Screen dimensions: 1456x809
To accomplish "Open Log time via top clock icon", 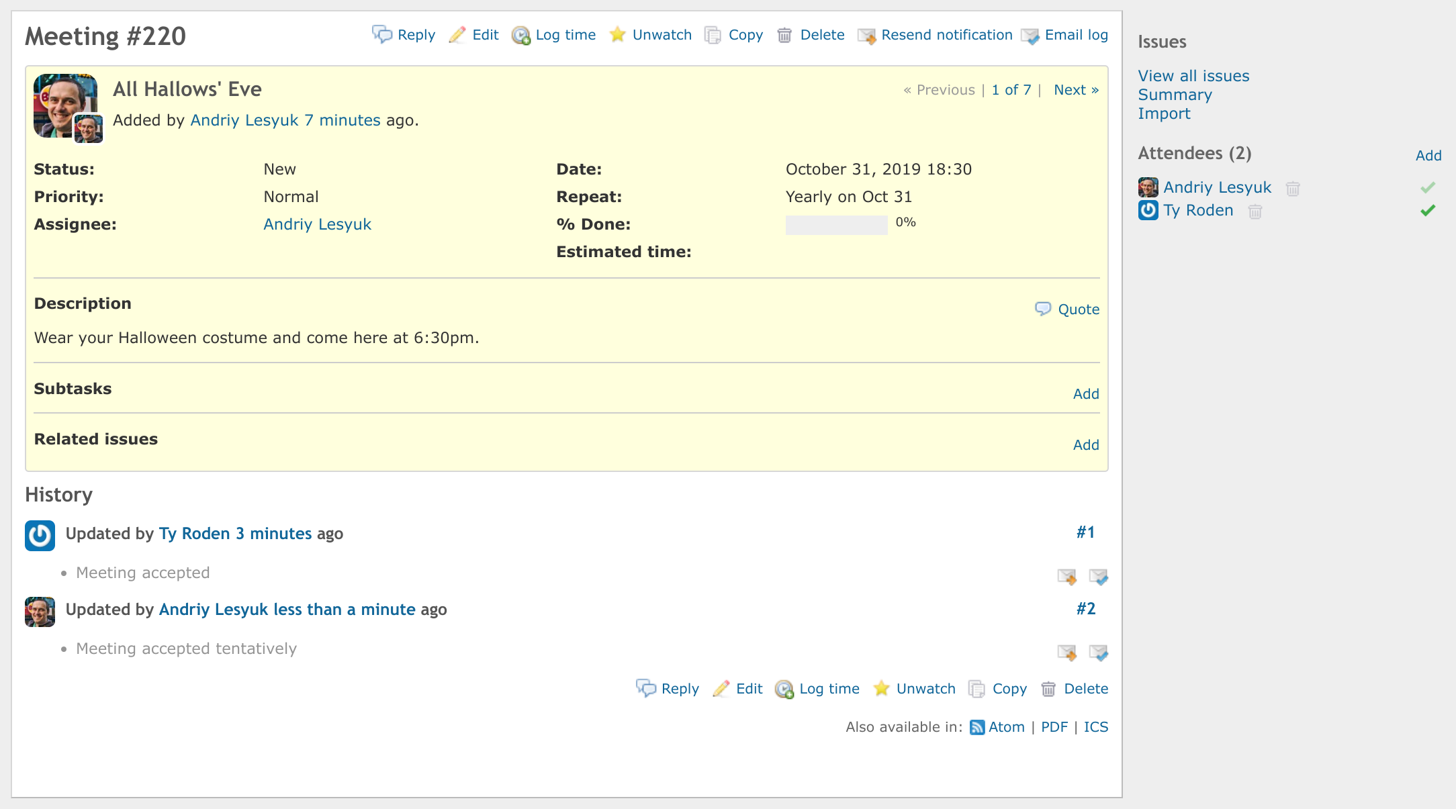I will (520, 35).
